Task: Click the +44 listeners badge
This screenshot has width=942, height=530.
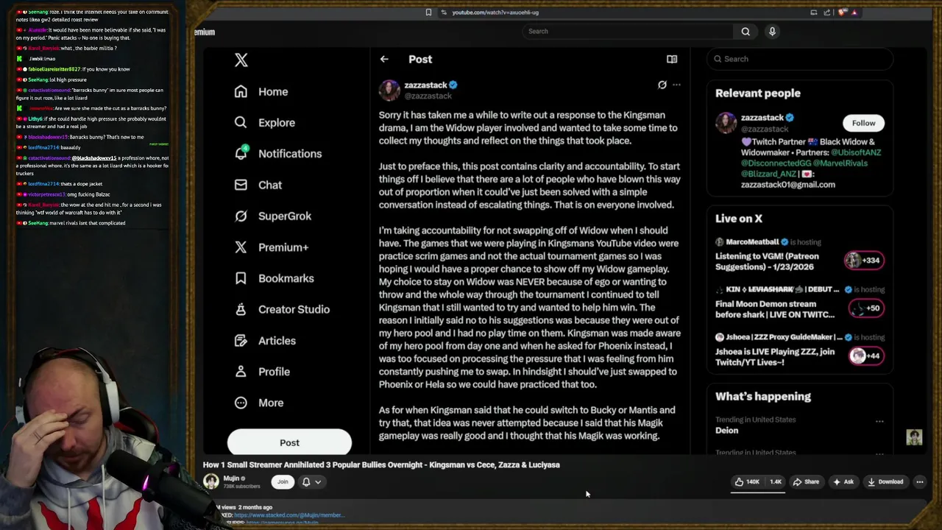Action: point(865,356)
